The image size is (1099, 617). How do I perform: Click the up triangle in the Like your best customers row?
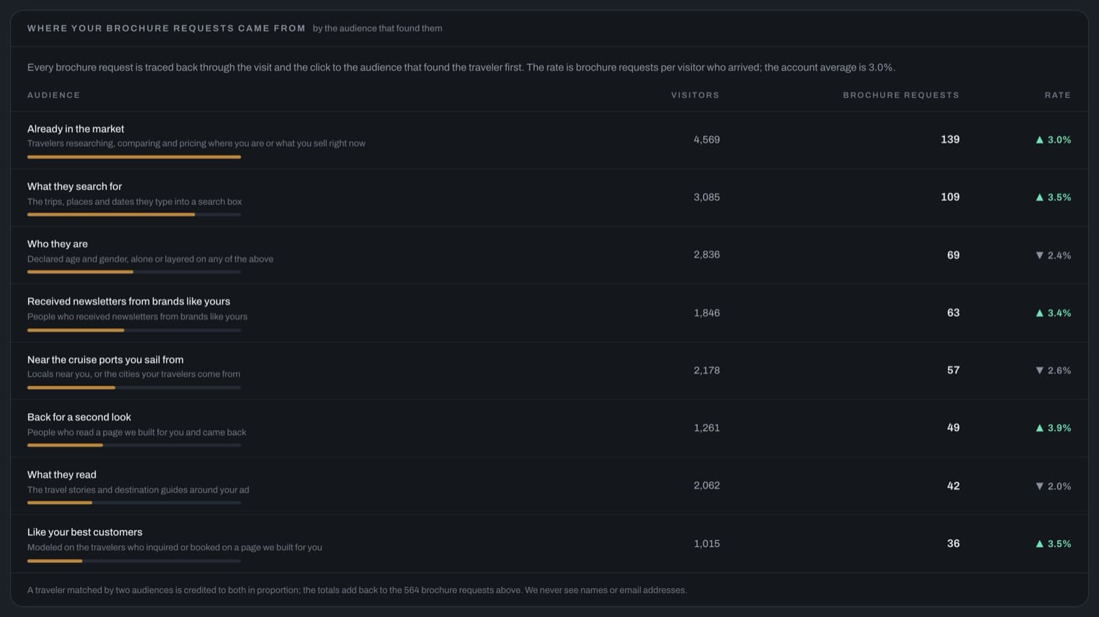(1039, 544)
